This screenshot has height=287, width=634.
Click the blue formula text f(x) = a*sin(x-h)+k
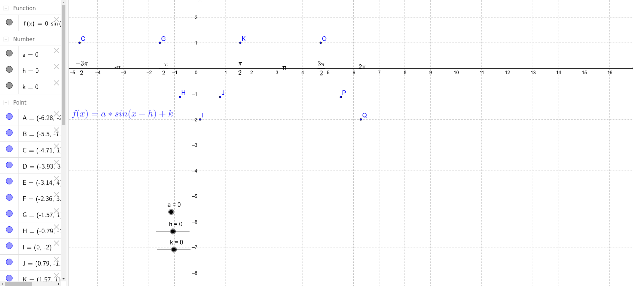click(123, 114)
